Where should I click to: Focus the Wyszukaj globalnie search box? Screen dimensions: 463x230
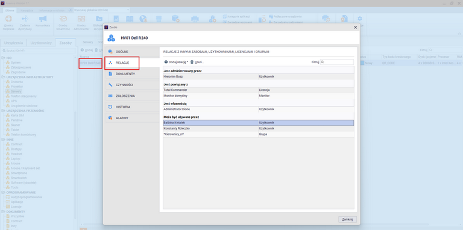click(101, 10)
